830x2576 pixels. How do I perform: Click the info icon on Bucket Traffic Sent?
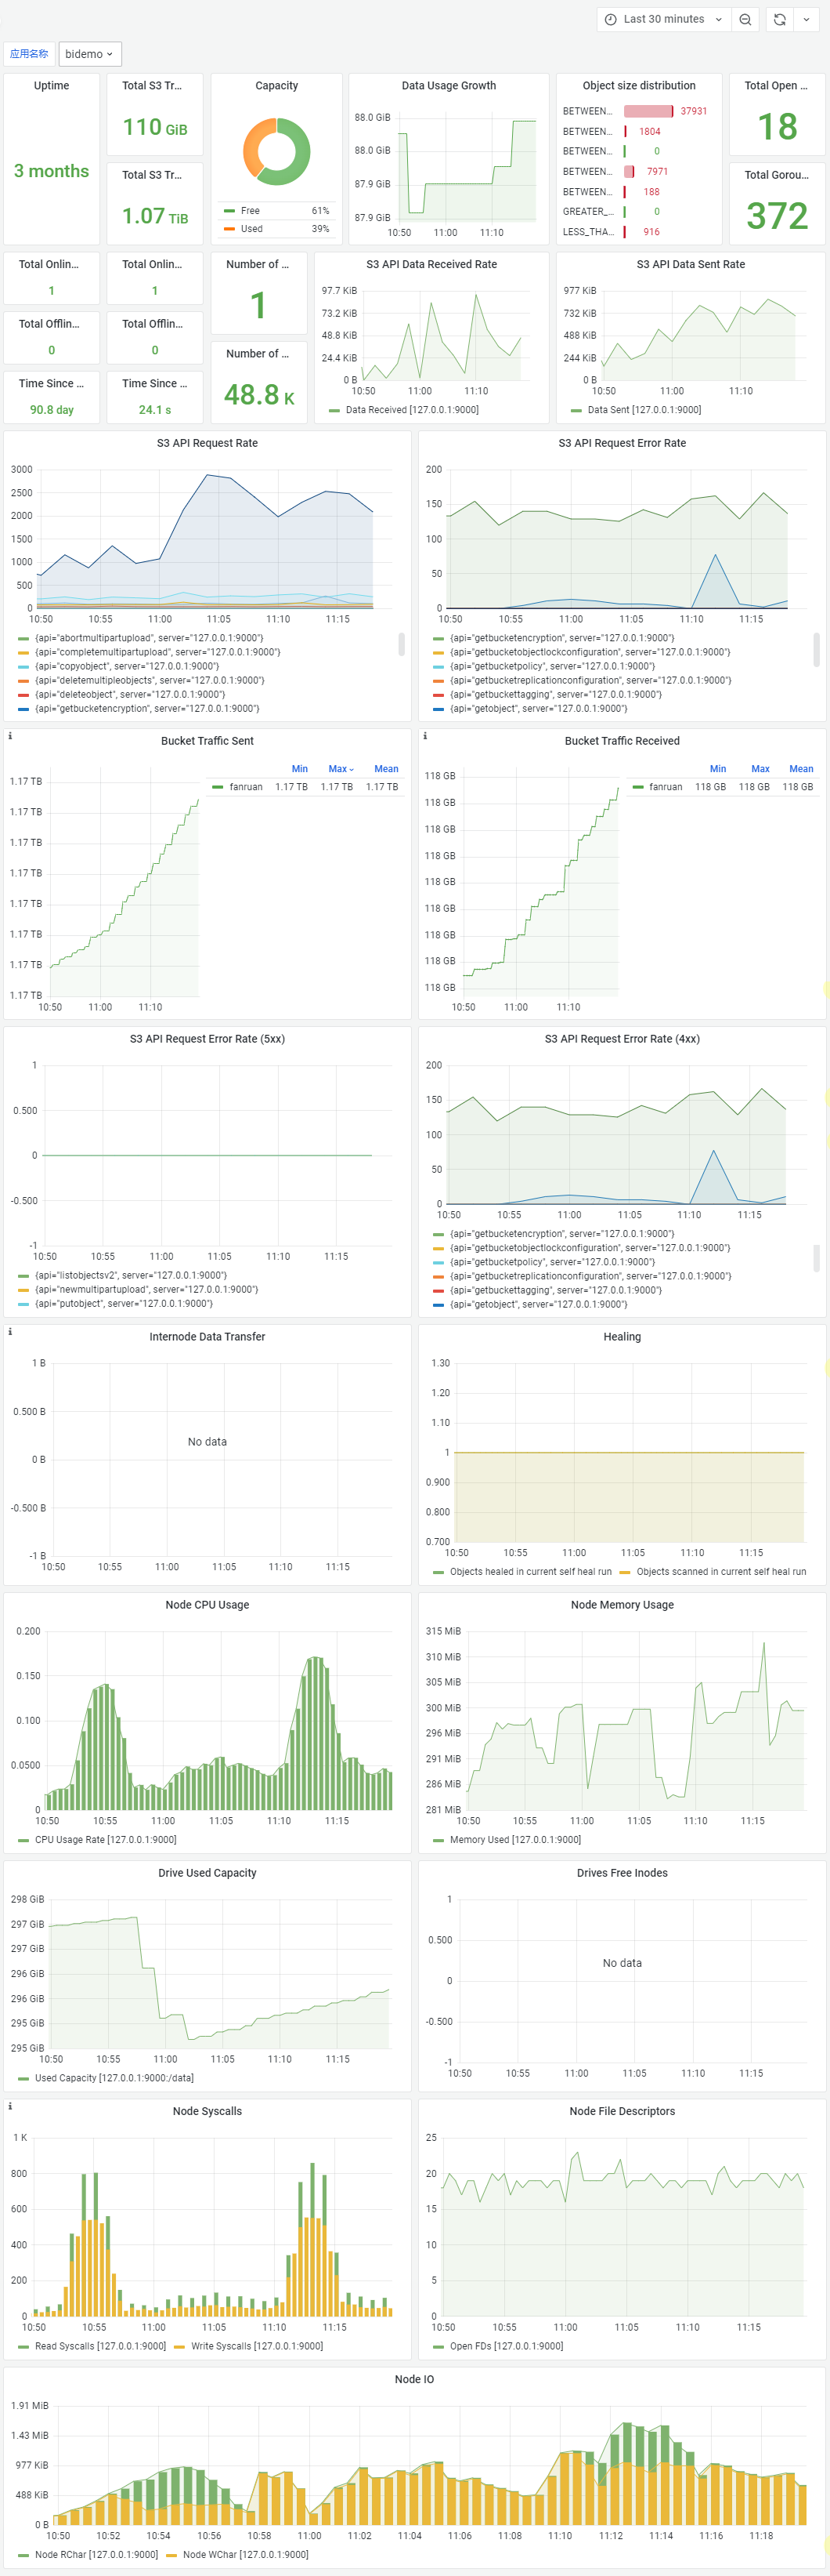(x=10, y=736)
